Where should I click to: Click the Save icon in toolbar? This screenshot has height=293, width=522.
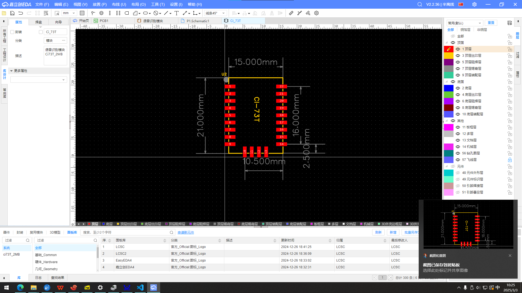pos(12,13)
